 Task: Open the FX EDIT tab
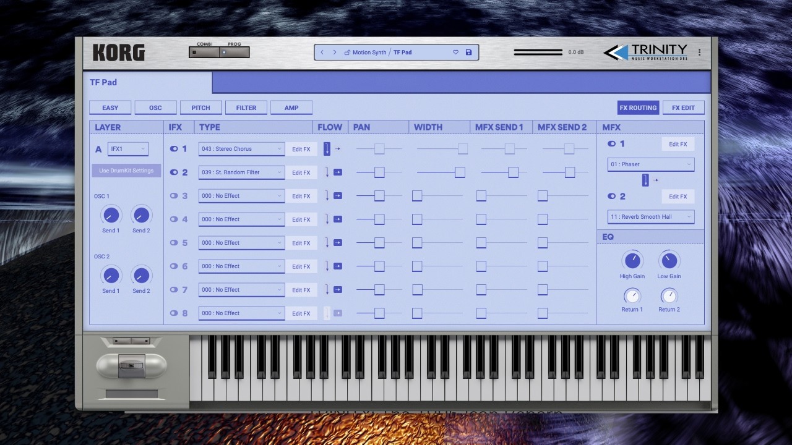[x=683, y=108]
